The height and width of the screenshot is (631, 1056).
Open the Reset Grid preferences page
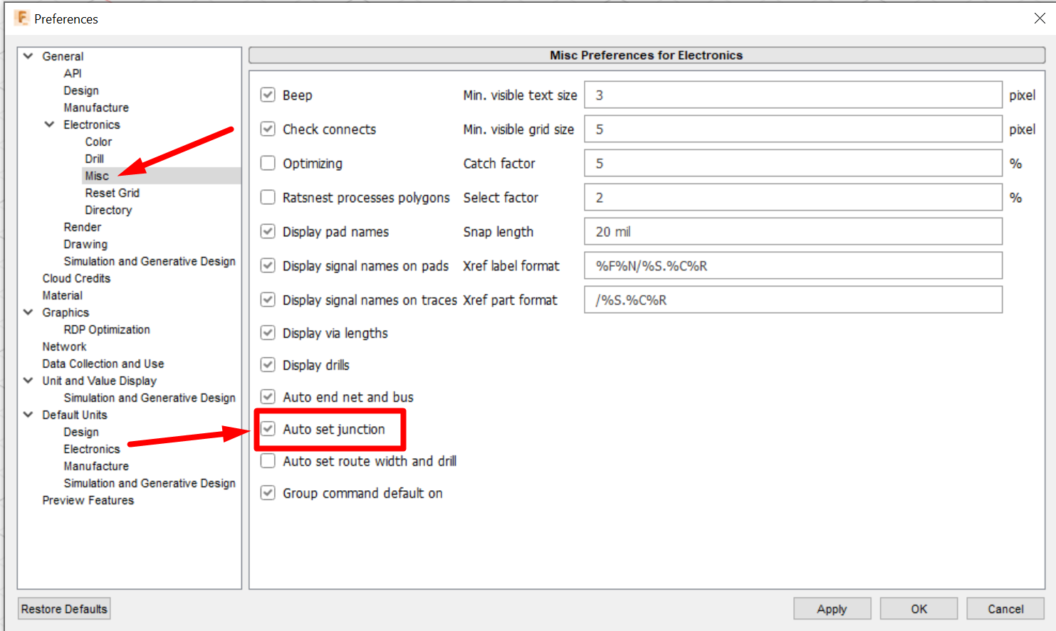point(112,193)
